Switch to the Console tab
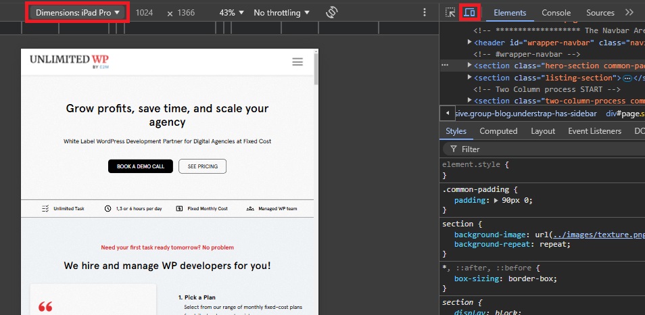The image size is (645, 315). (x=556, y=13)
